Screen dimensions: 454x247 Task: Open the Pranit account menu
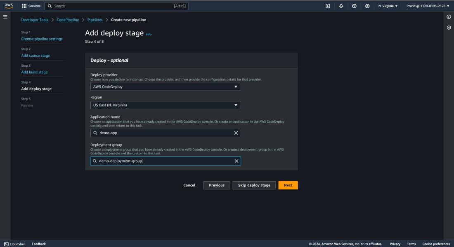tap(428, 6)
